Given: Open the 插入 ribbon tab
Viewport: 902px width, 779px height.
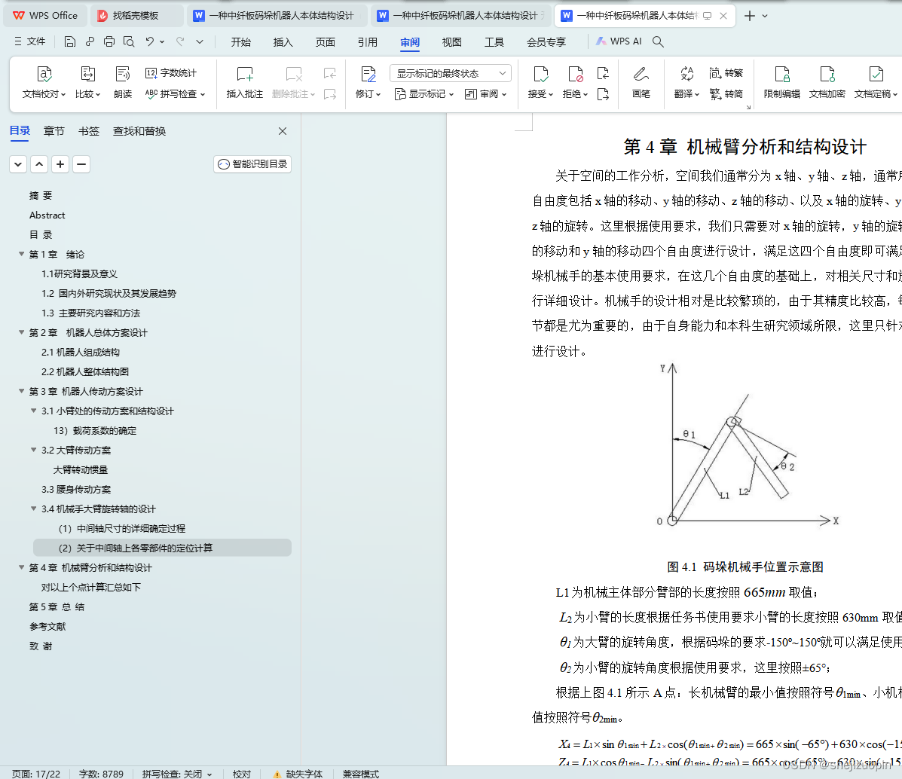Looking at the screenshot, I should coord(283,41).
